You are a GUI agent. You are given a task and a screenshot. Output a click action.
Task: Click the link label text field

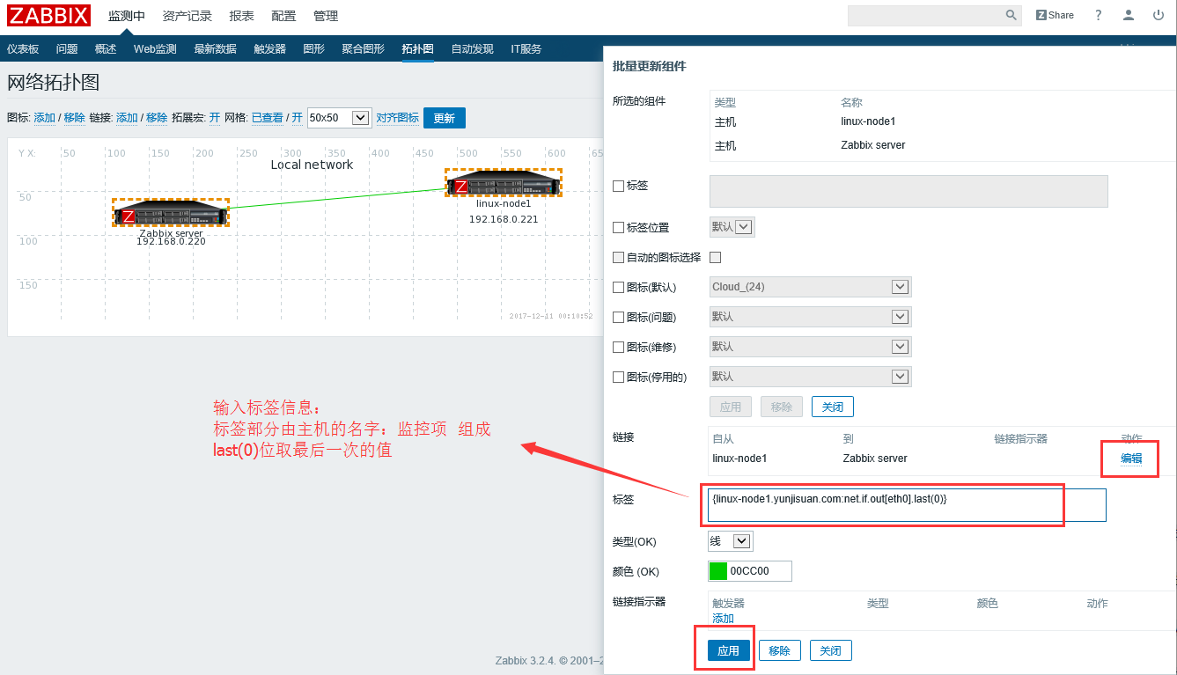click(908, 505)
